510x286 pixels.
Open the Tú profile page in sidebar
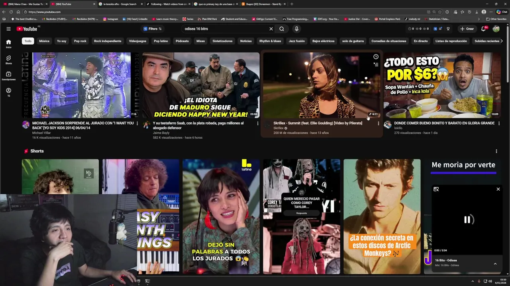coord(8,92)
